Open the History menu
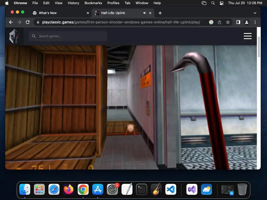This screenshot has width=267, height=200. pos(73,3)
